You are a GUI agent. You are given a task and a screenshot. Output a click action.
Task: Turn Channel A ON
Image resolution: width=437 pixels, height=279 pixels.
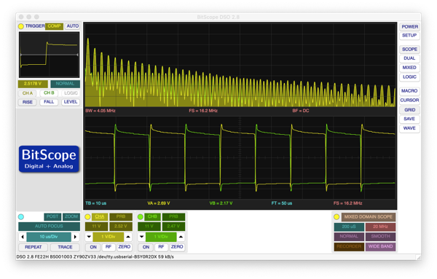[93, 247]
